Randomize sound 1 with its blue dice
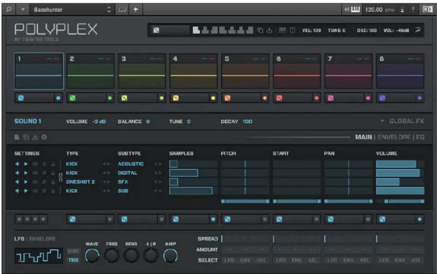This screenshot has height=274, width=437. [21, 98]
